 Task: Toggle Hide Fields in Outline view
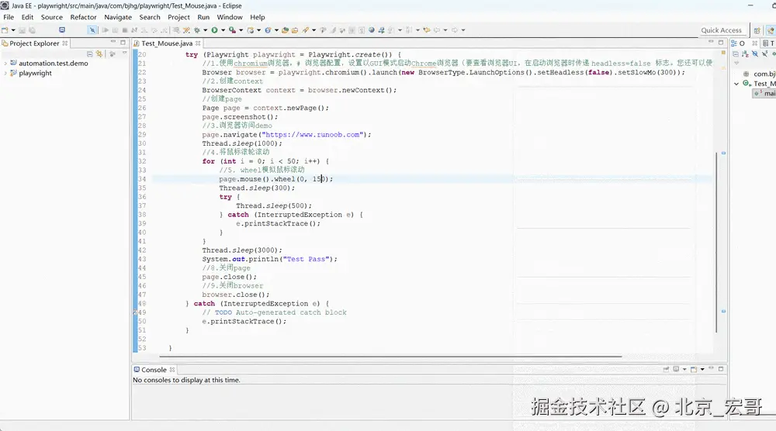(755, 54)
